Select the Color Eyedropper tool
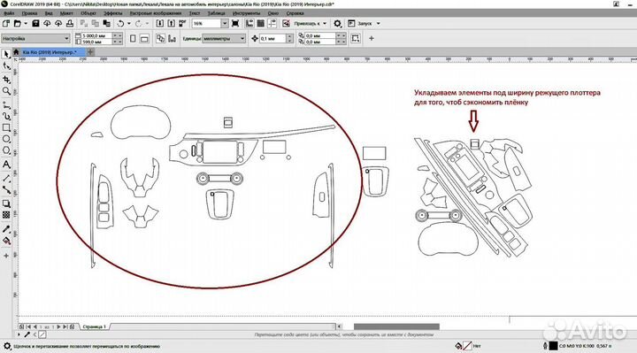The width and height of the screenshot is (637, 353). [6, 229]
